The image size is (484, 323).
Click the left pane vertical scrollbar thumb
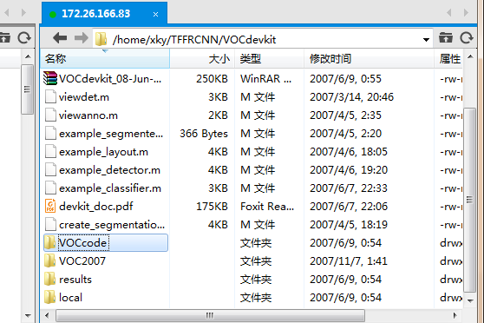point(28,89)
